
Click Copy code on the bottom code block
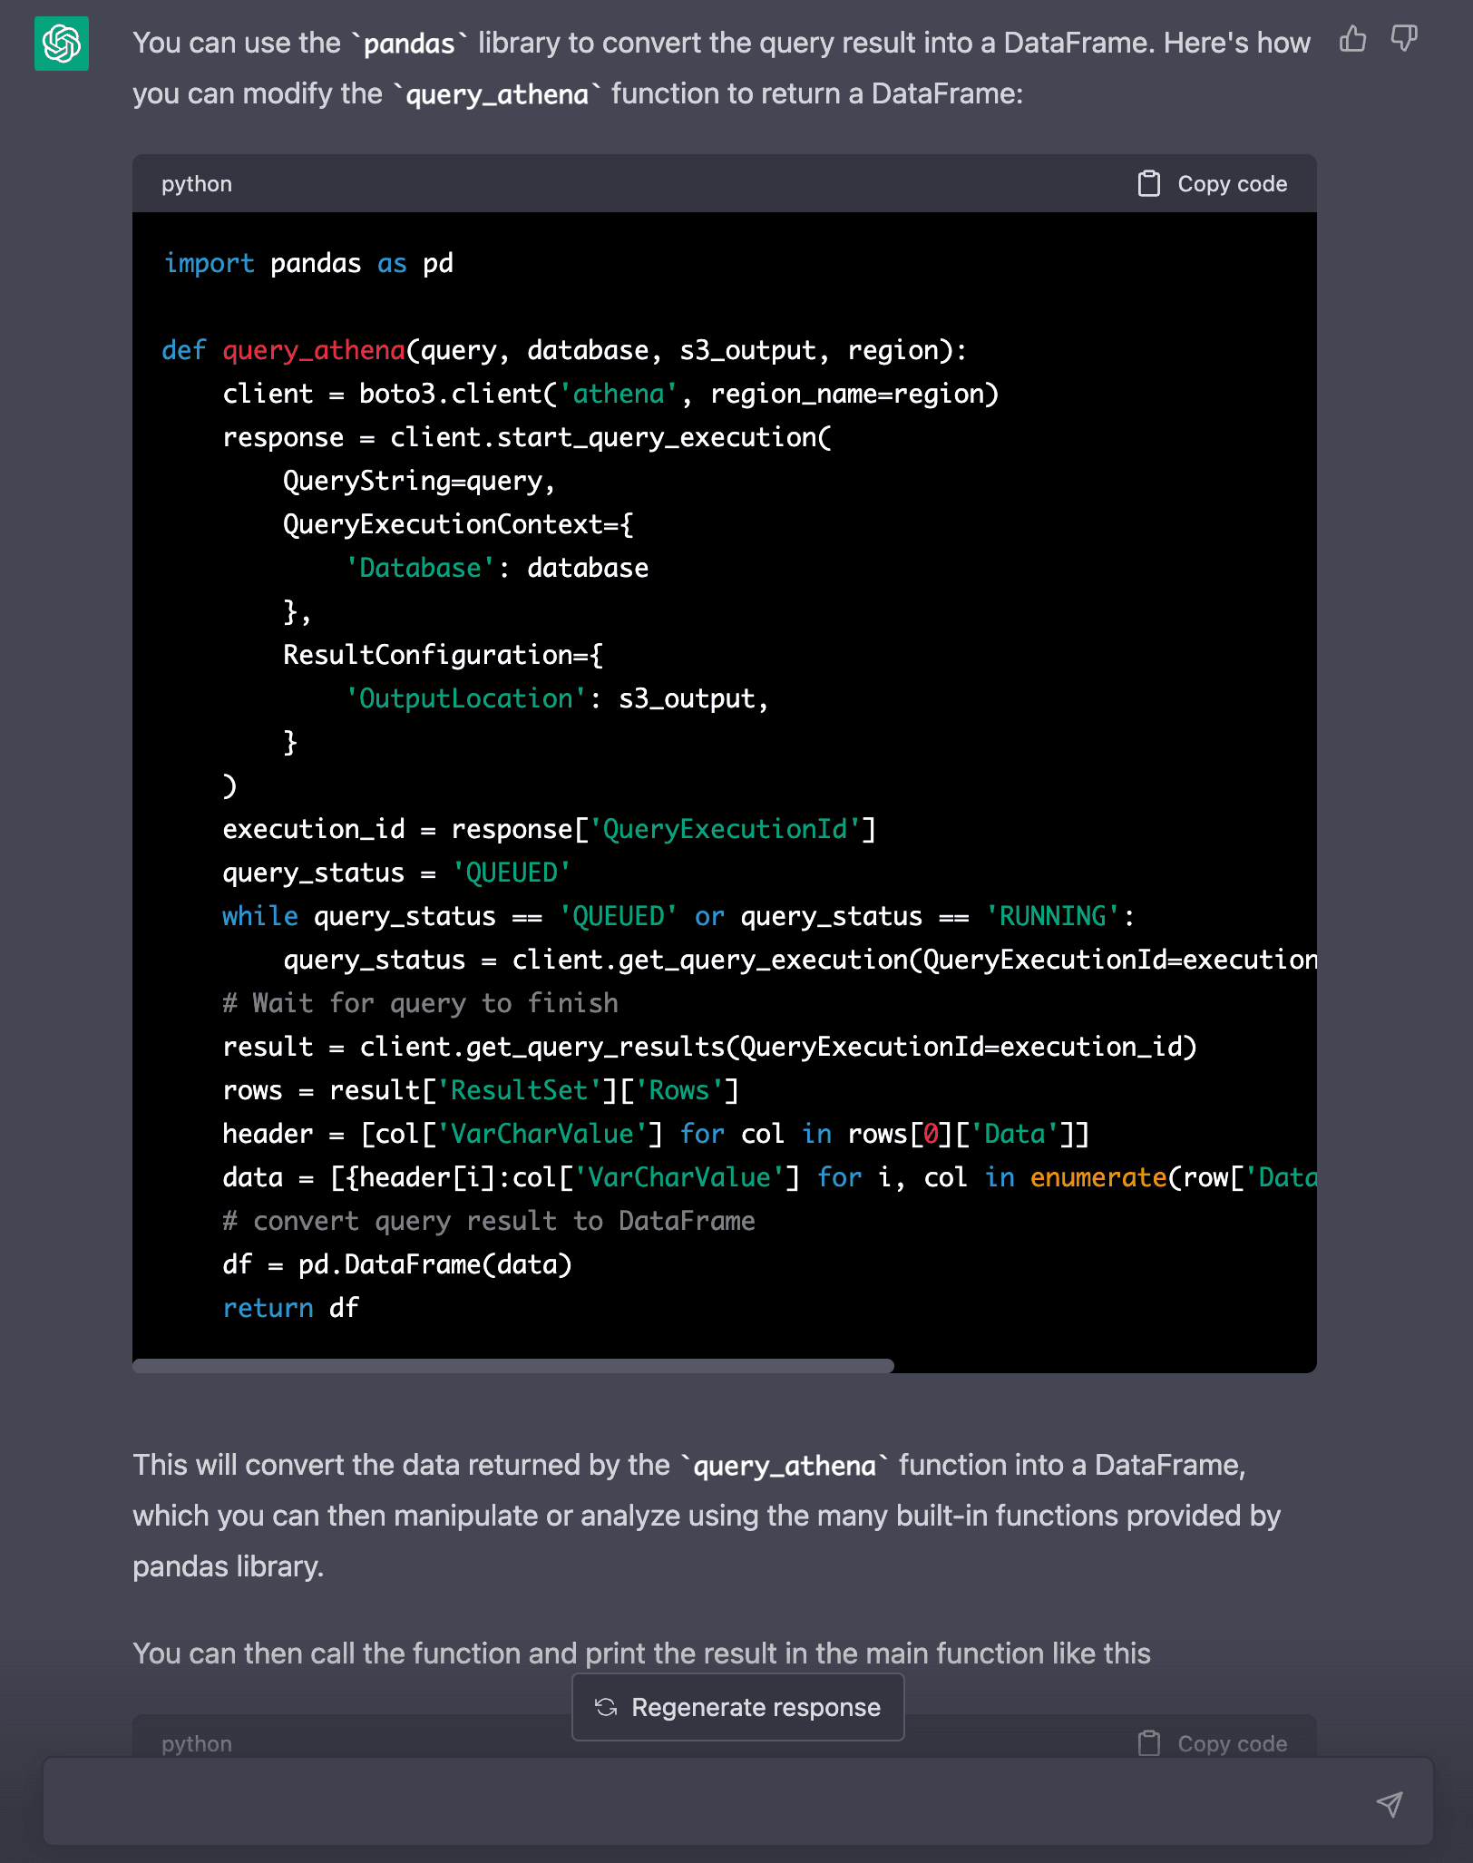(1213, 1743)
